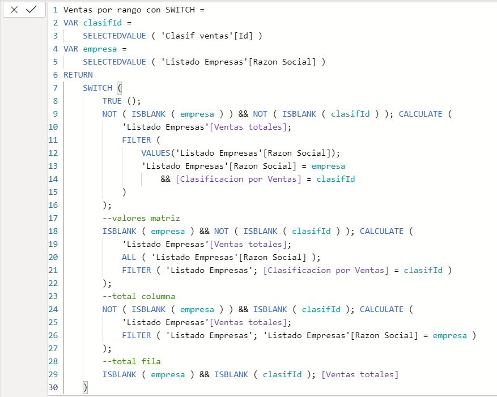Click the empresa variable name on line 4
This screenshot has width=497, height=397.
coord(99,49)
